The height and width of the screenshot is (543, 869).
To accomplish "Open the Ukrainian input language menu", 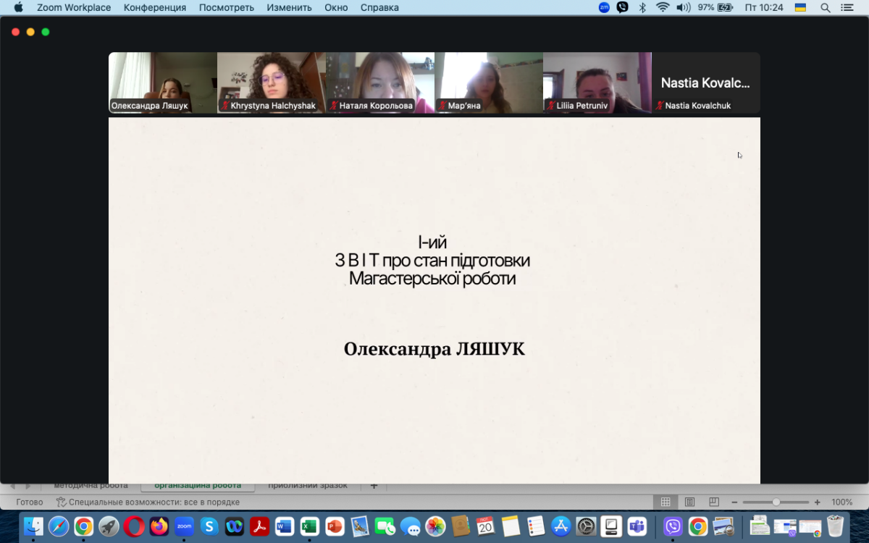I will (800, 7).
